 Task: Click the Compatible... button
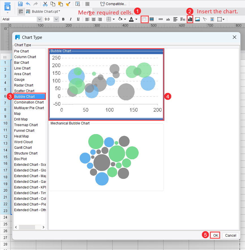[113, 4]
